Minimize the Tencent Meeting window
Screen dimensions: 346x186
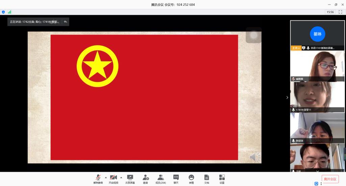pyautogui.click(x=329, y=4)
